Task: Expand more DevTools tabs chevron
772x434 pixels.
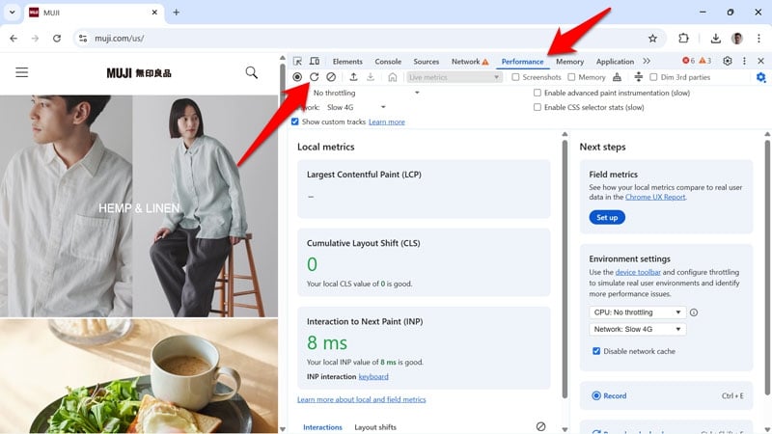Action: coord(647,61)
